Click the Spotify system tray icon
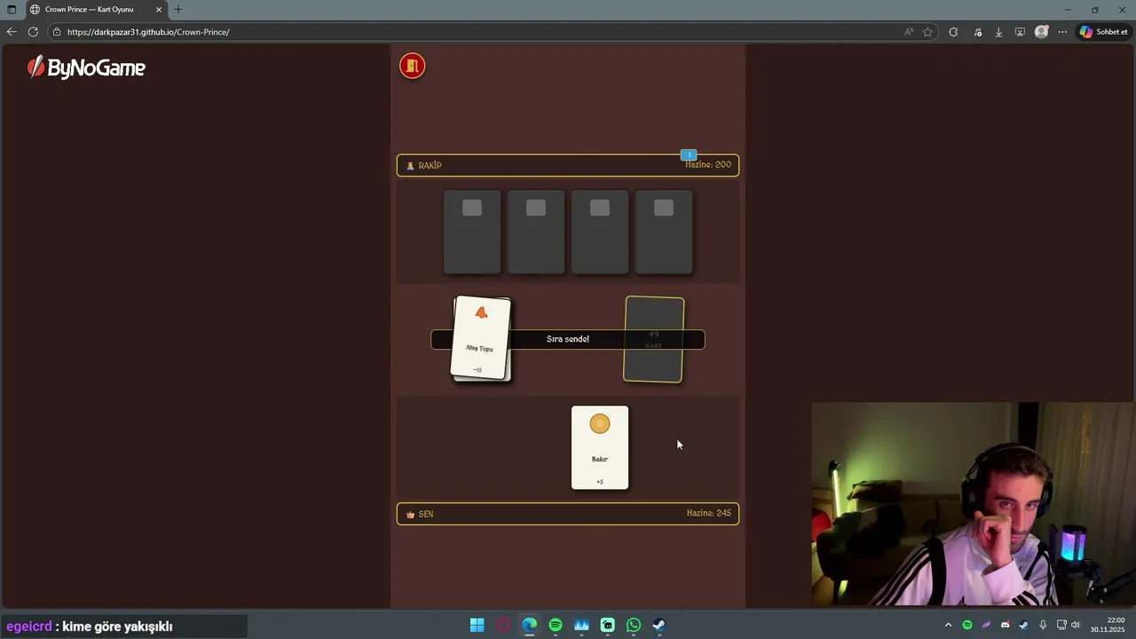 (x=967, y=625)
